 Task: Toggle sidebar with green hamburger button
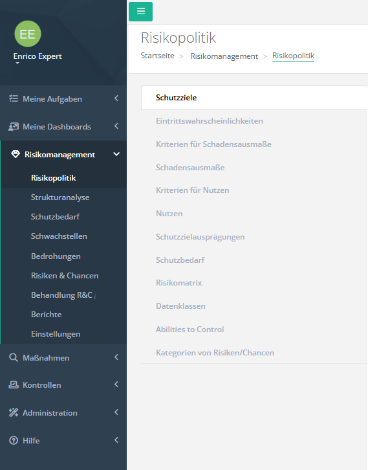140,12
